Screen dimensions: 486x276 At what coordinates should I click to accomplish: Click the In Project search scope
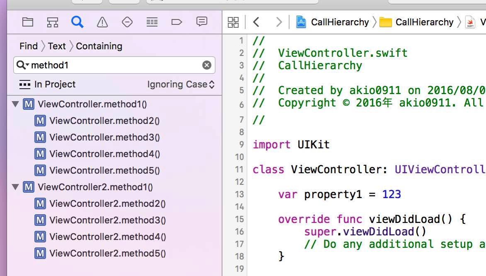47,84
